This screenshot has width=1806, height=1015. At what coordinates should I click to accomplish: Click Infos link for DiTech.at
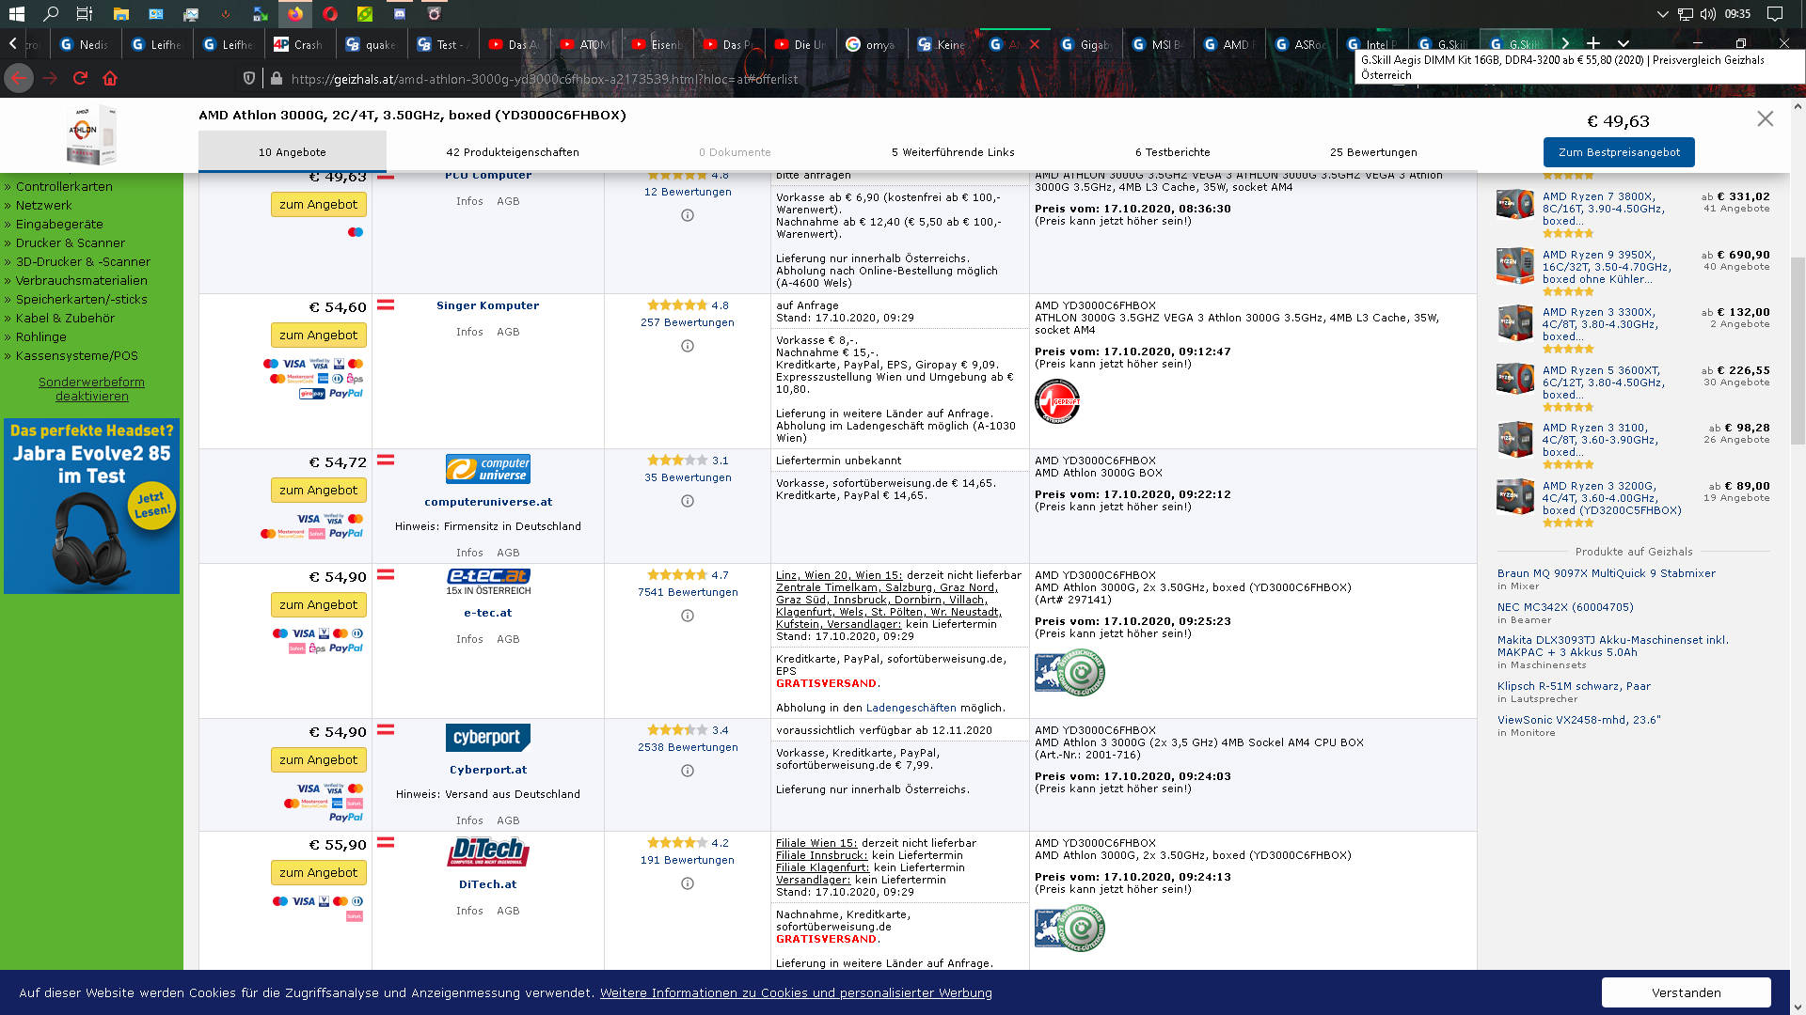[469, 911]
